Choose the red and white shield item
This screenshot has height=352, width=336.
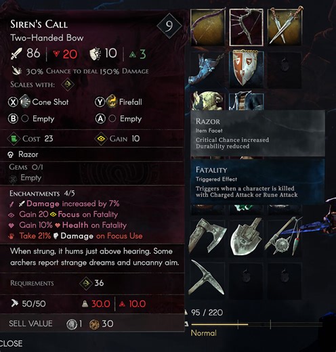pyautogui.click(x=247, y=70)
